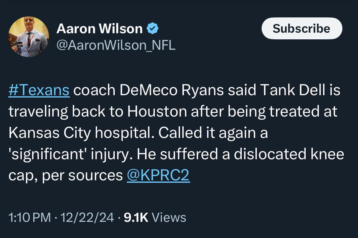Click the 1:10 PM timestamp
Image resolution: width=358 pixels, height=238 pixels.
click(x=30, y=218)
